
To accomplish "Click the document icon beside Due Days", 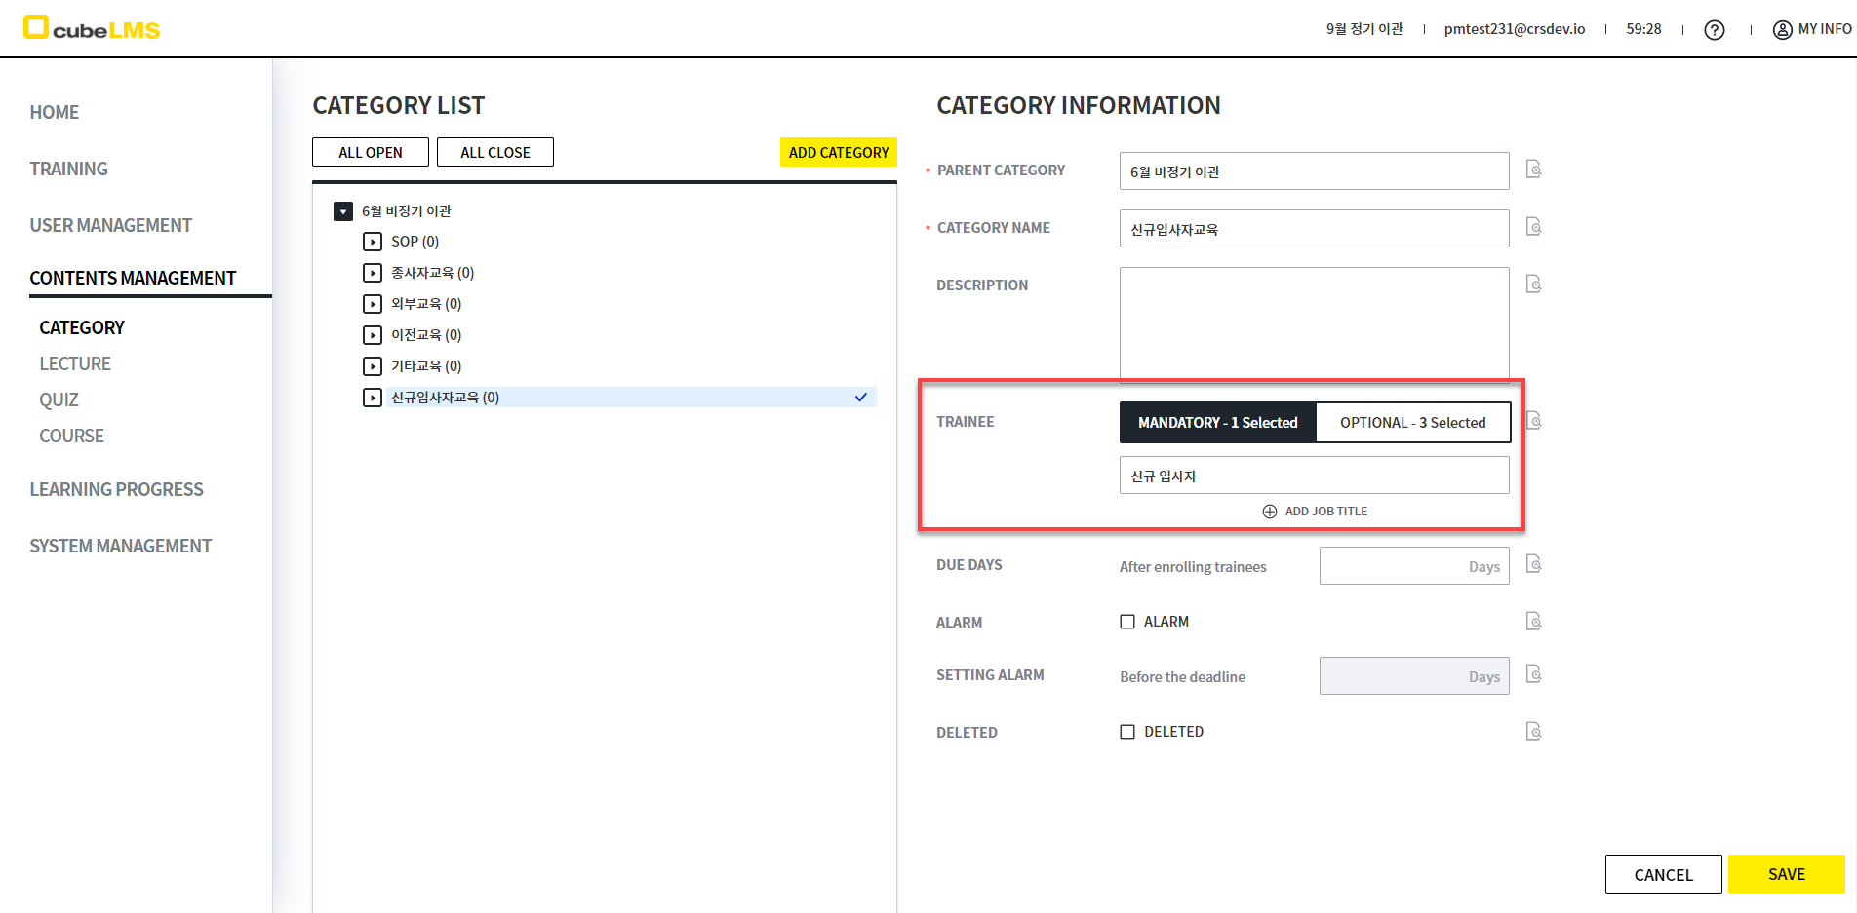I will point(1533,564).
